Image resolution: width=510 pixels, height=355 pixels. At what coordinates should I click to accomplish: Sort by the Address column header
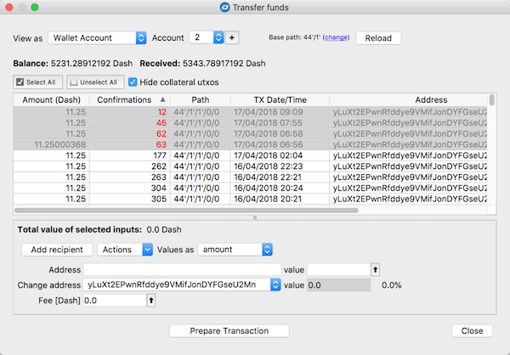[431, 100]
